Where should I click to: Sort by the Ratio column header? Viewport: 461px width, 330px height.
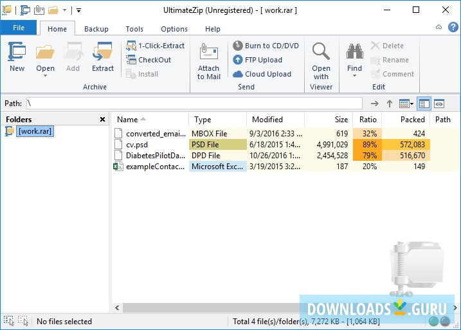[x=368, y=120]
